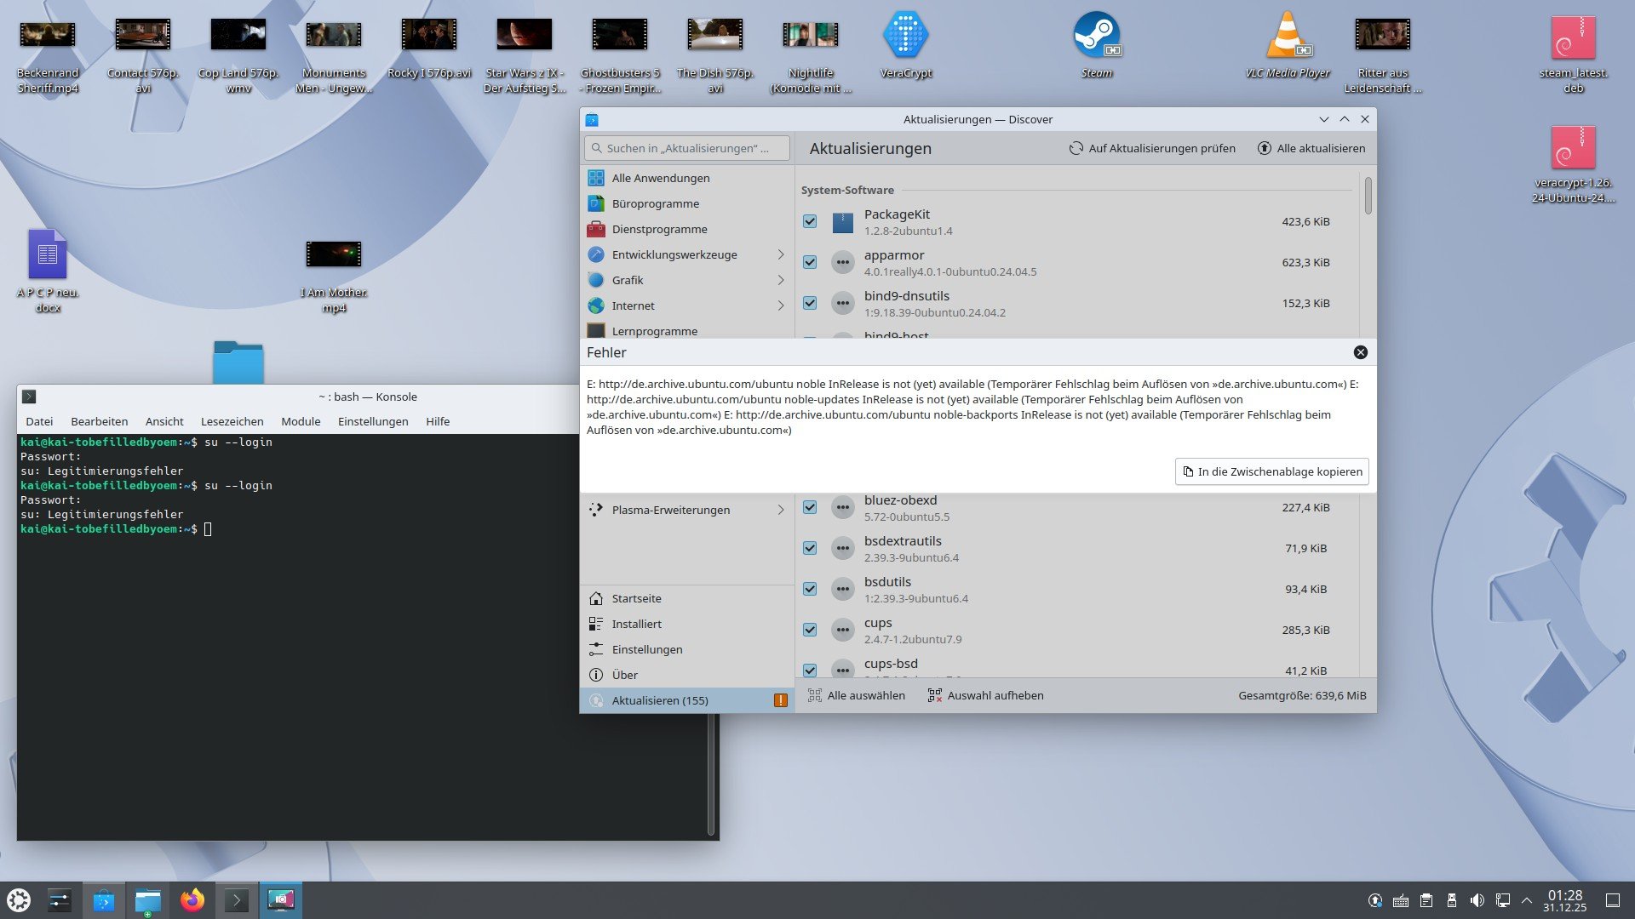
Task: Open Startseite in Discover sidebar
Action: click(x=636, y=598)
